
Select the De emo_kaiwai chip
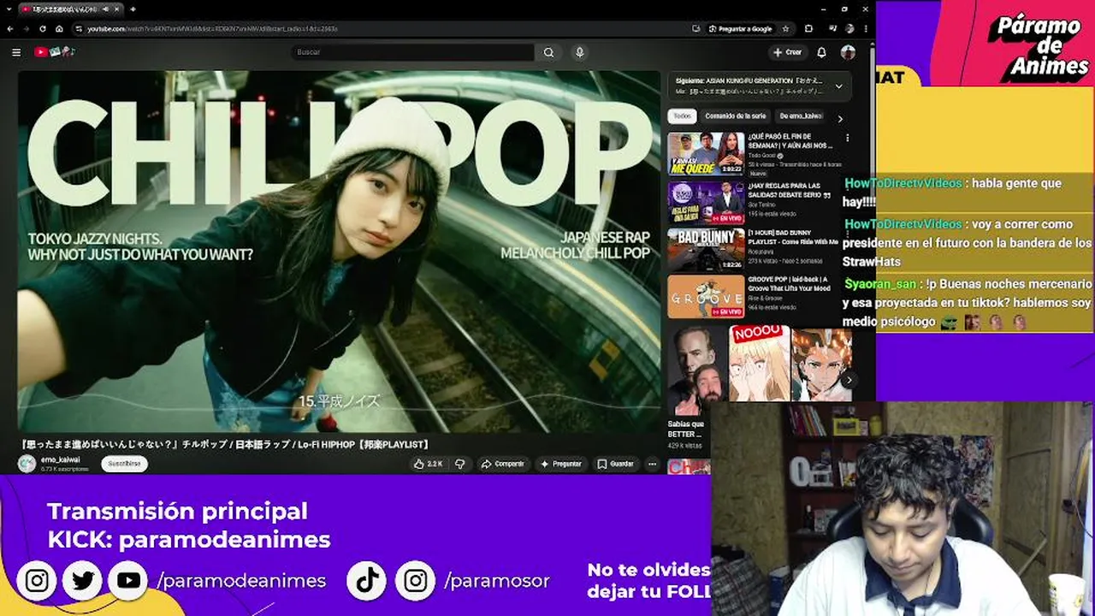tap(800, 116)
